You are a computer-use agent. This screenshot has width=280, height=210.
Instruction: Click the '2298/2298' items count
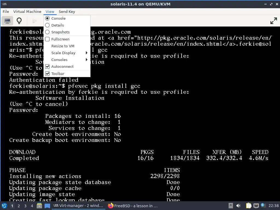pos(165,176)
